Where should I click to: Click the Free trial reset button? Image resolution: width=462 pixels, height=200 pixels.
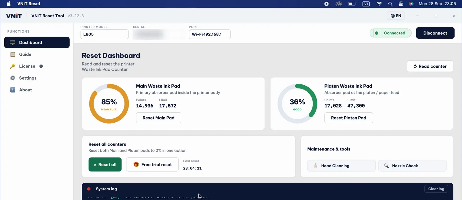[152, 165]
